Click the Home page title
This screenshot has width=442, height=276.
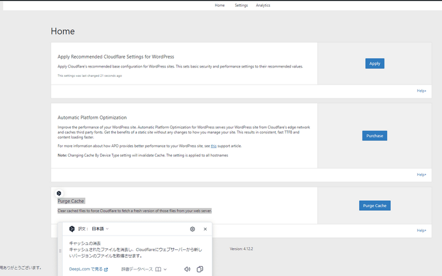click(62, 31)
